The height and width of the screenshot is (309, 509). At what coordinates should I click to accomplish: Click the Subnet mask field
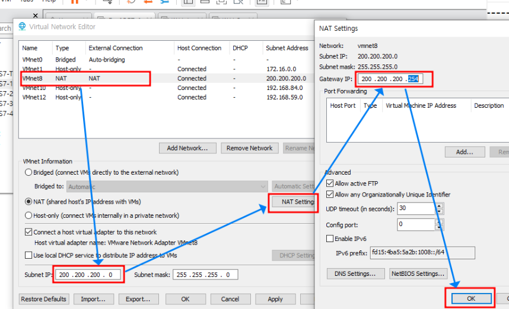[205, 275]
